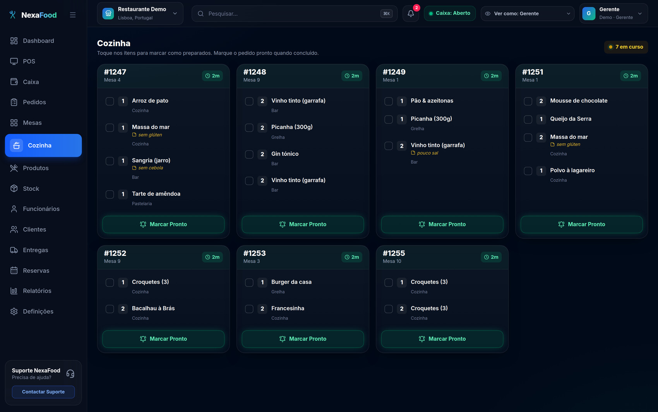Click the headset support icon
The image size is (658, 412).
tap(70, 374)
